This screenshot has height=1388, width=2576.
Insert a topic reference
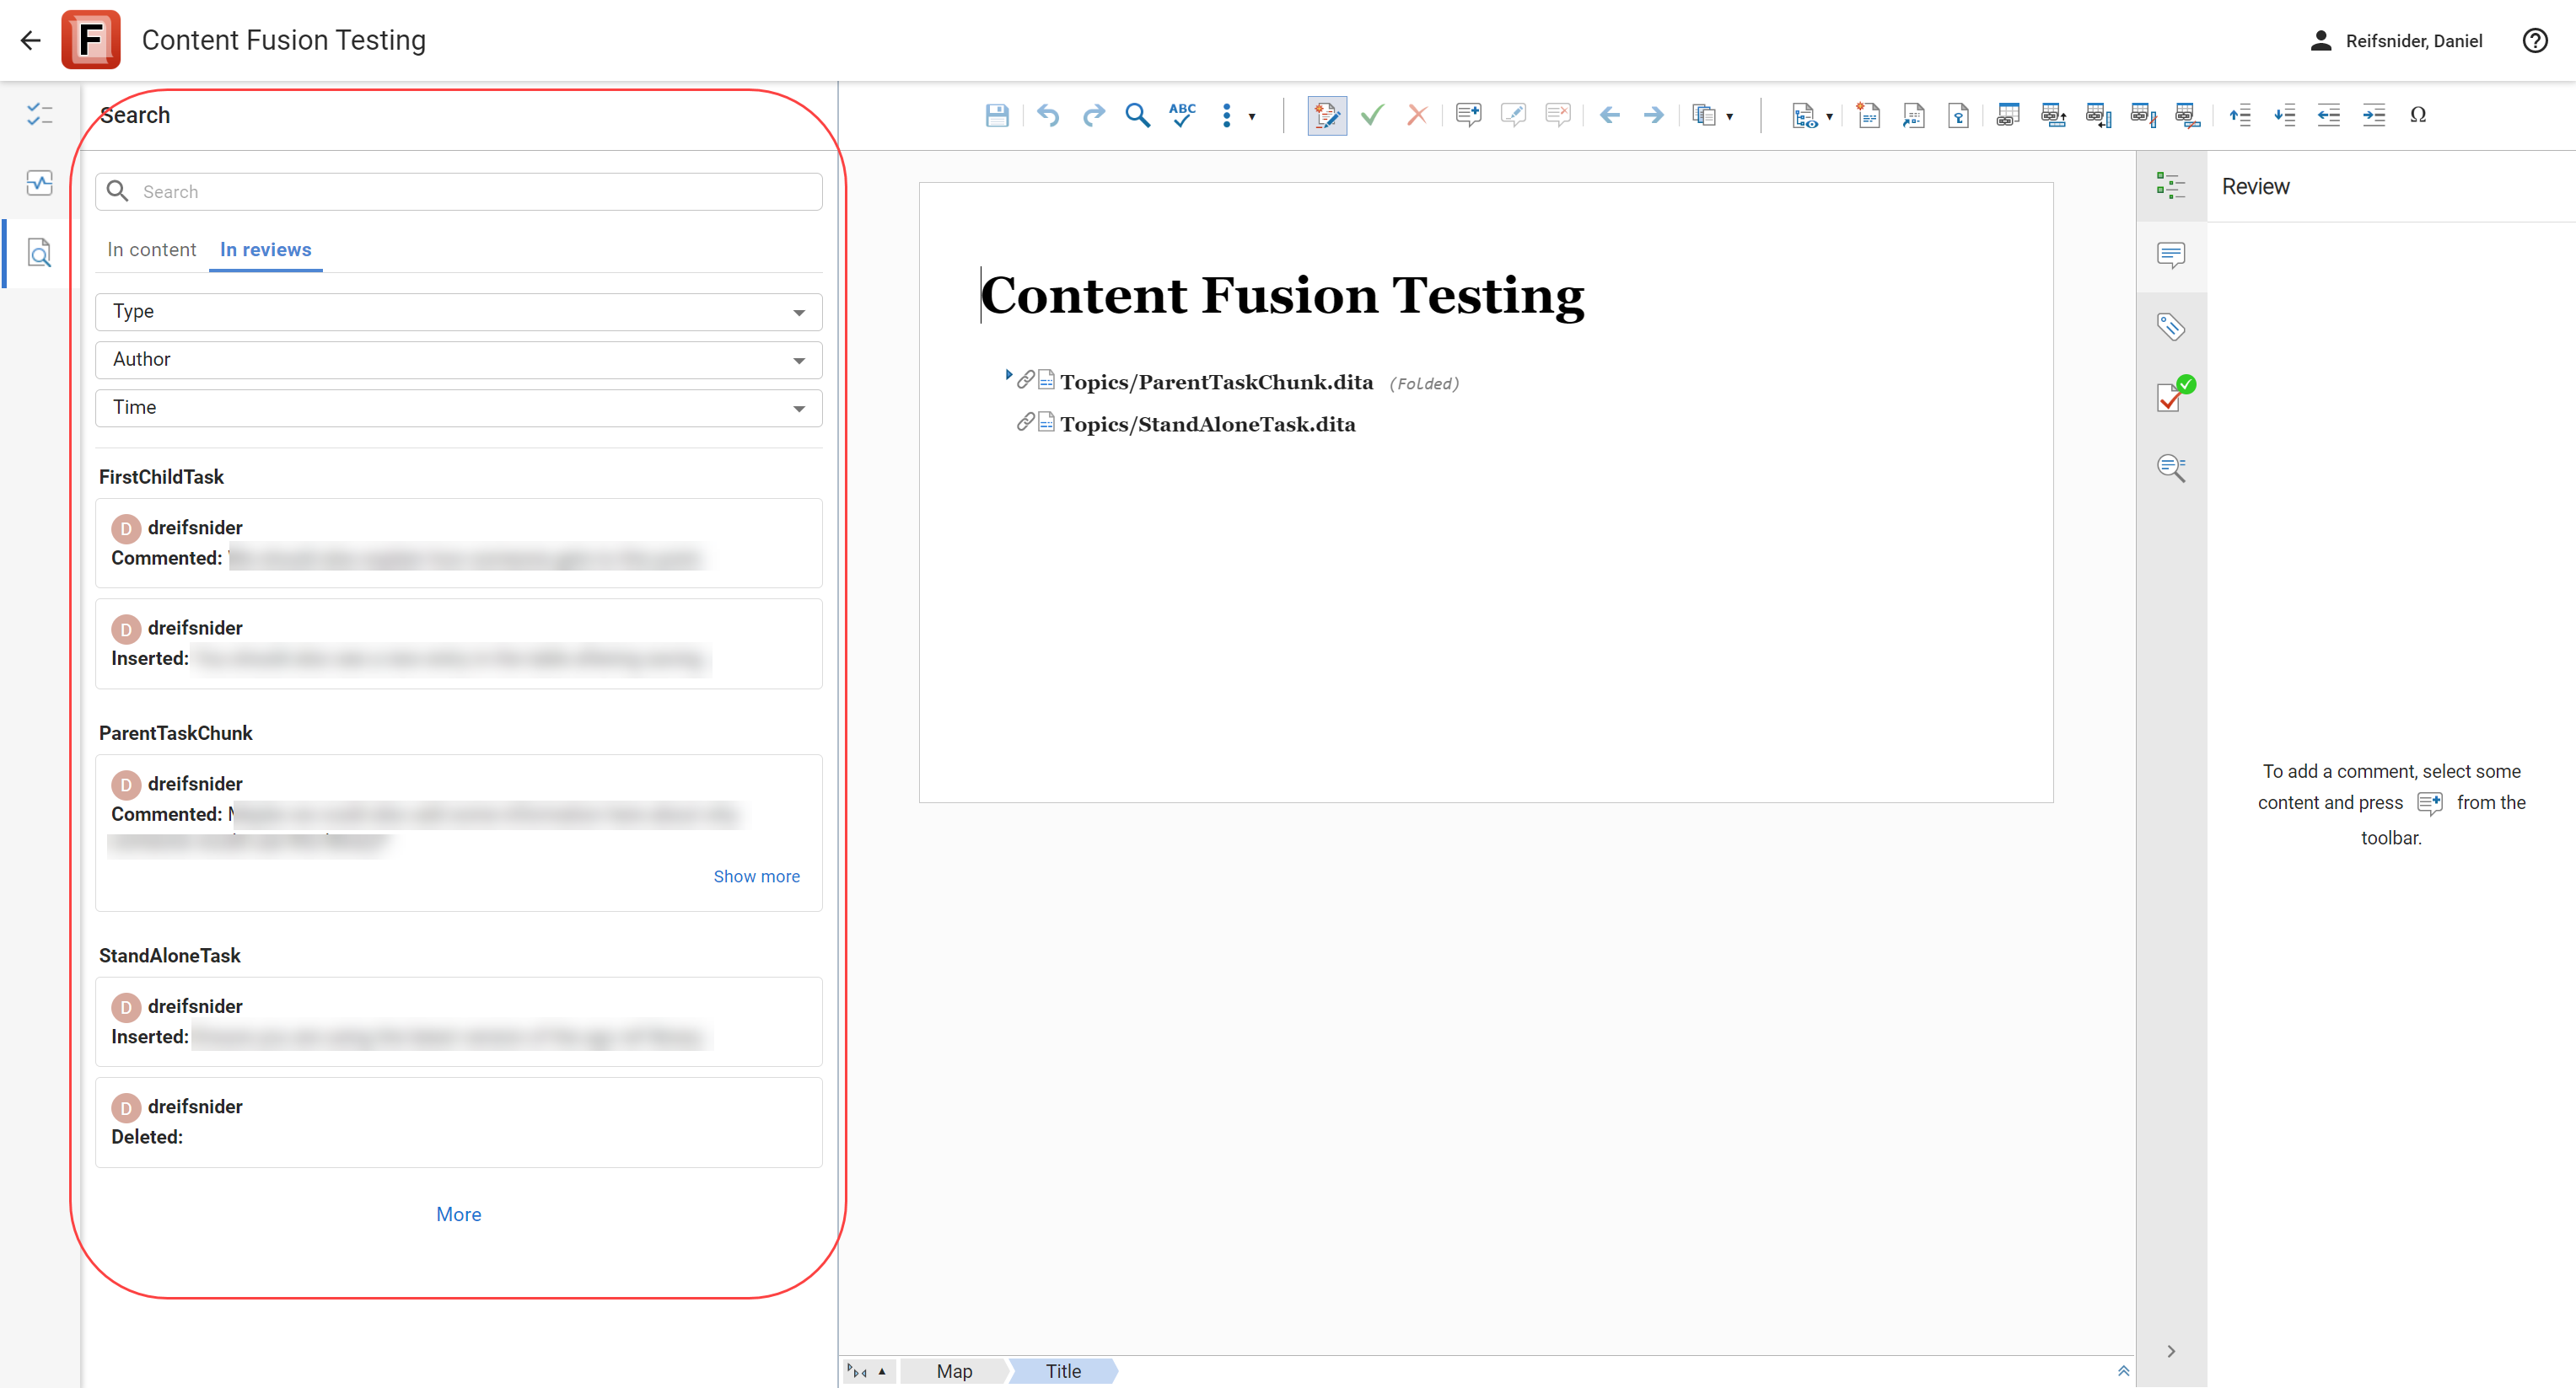tap(1913, 115)
